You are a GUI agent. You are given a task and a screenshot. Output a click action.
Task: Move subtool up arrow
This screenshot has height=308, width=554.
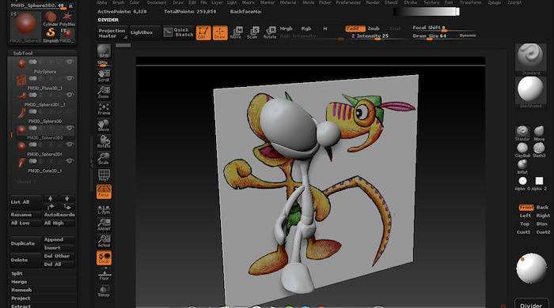click(x=51, y=198)
